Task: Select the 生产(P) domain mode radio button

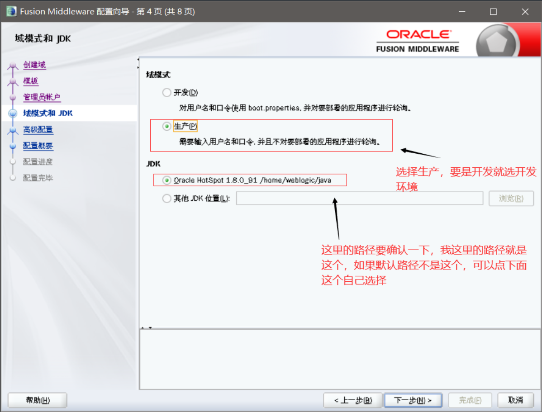Action: tap(166, 126)
